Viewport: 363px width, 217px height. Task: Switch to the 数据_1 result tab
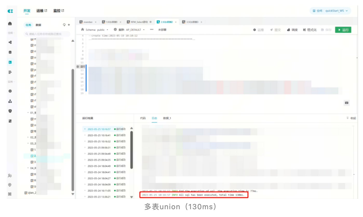(167, 118)
